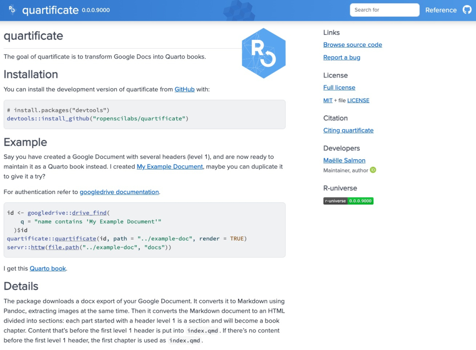Open Browse source code link
The width and height of the screenshot is (476, 350).
(x=352, y=45)
